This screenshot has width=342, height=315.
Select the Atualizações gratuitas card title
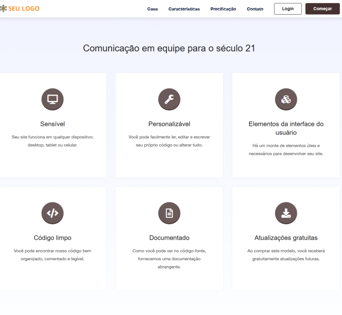click(286, 238)
